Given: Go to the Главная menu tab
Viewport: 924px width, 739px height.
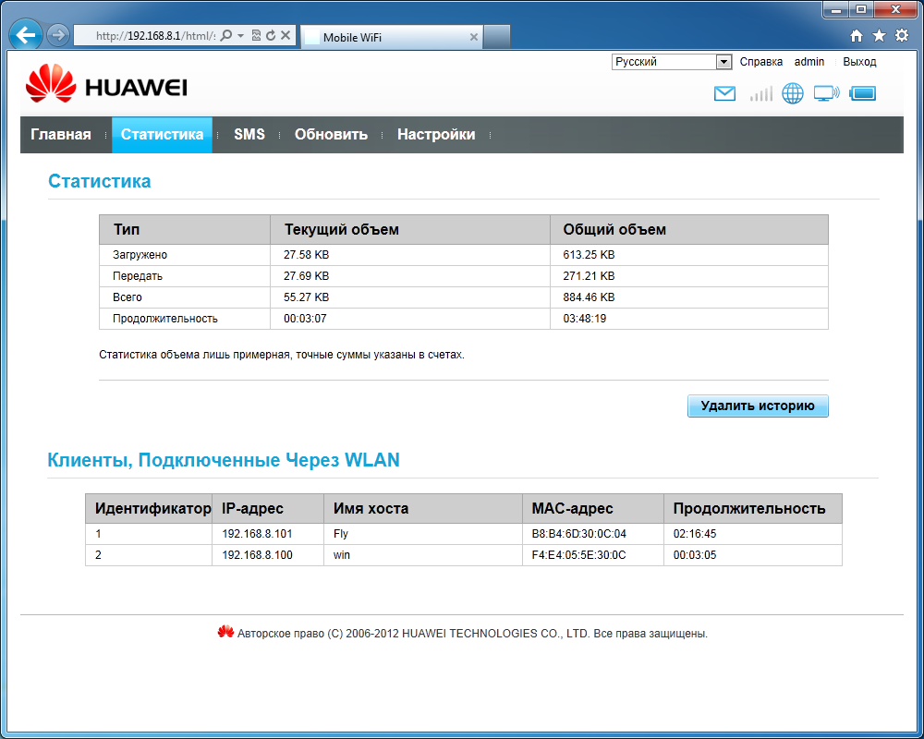Looking at the screenshot, I should tap(61, 134).
